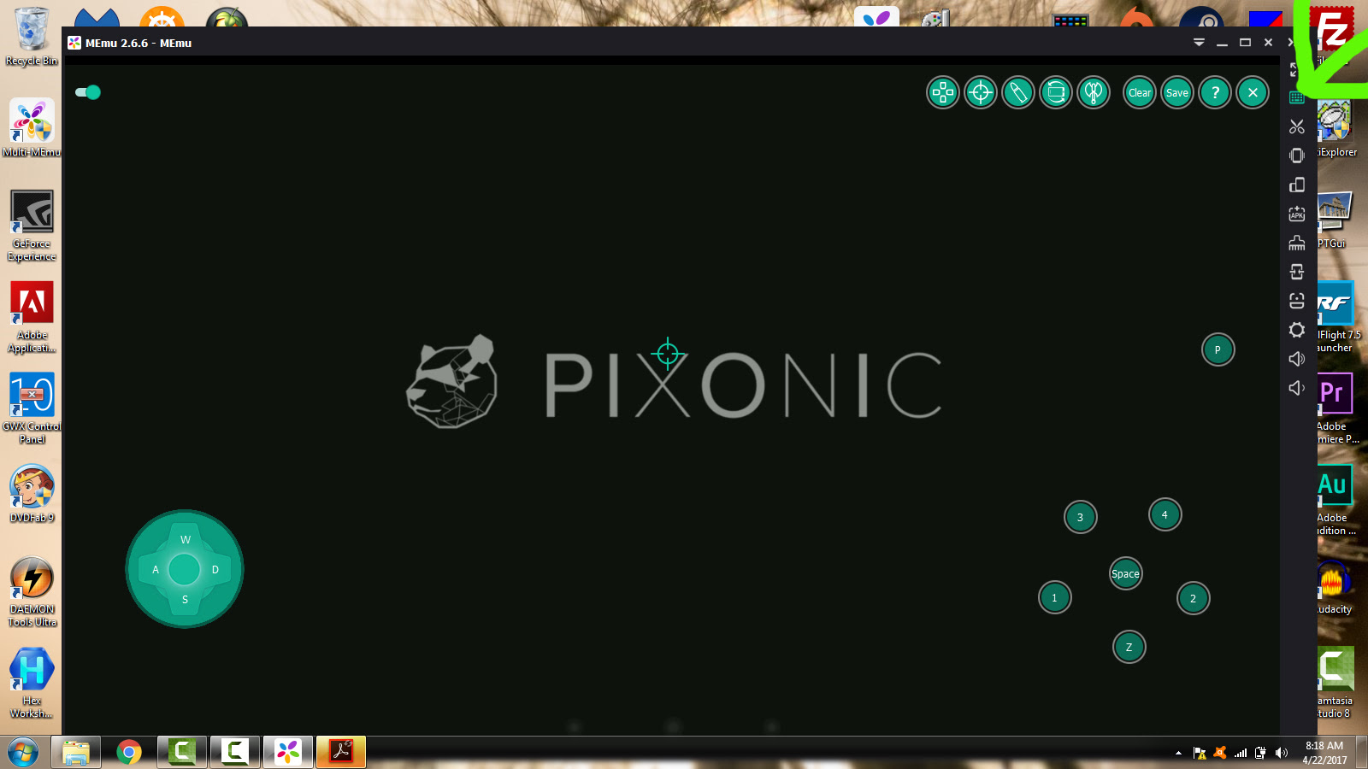Select the key marker labeled 1

[x=1054, y=597]
